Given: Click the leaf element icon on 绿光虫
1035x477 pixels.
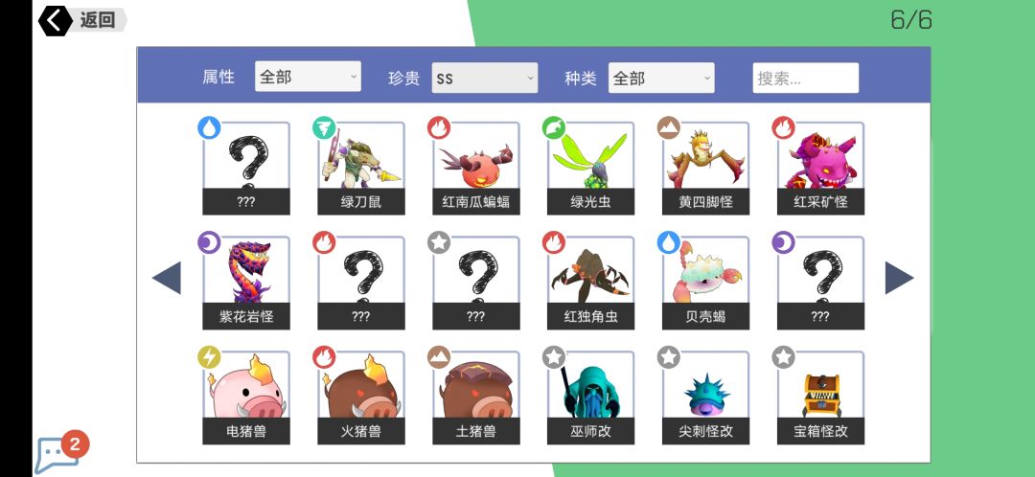Looking at the screenshot, I should (554, 127).
